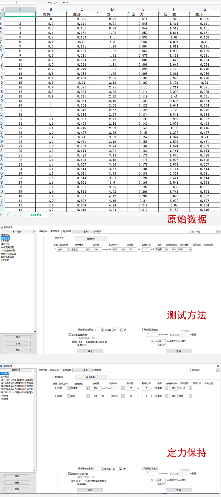221x497 pixels.
Task: Go to previous sheet using left arrow
Action: (x=8, y=215)
